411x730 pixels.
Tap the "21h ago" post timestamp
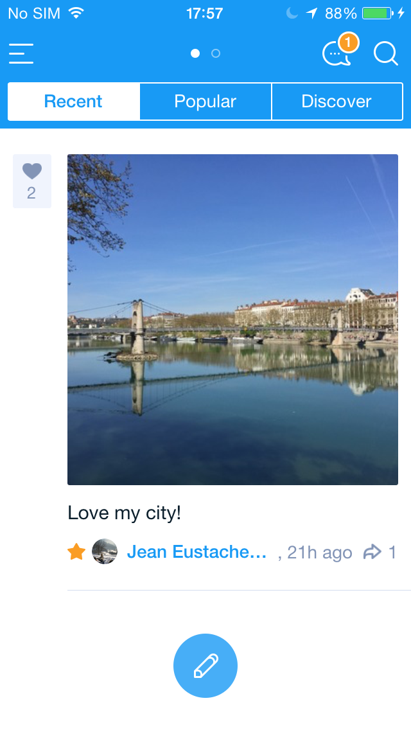(x=319, y=553)
